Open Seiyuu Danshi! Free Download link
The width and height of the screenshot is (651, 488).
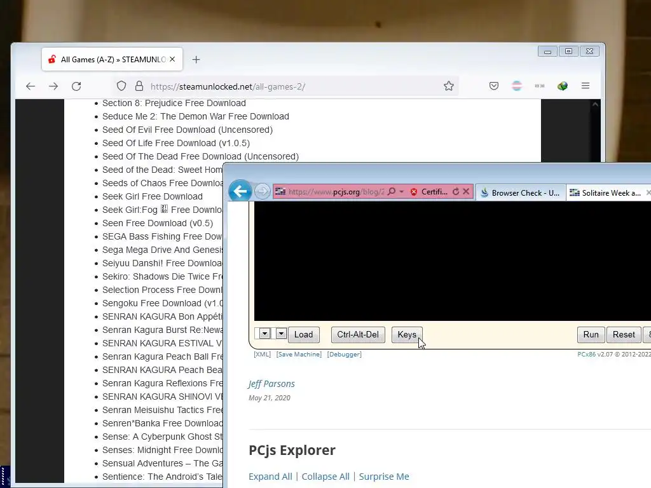pyautogui.click(x=162, y=263)
